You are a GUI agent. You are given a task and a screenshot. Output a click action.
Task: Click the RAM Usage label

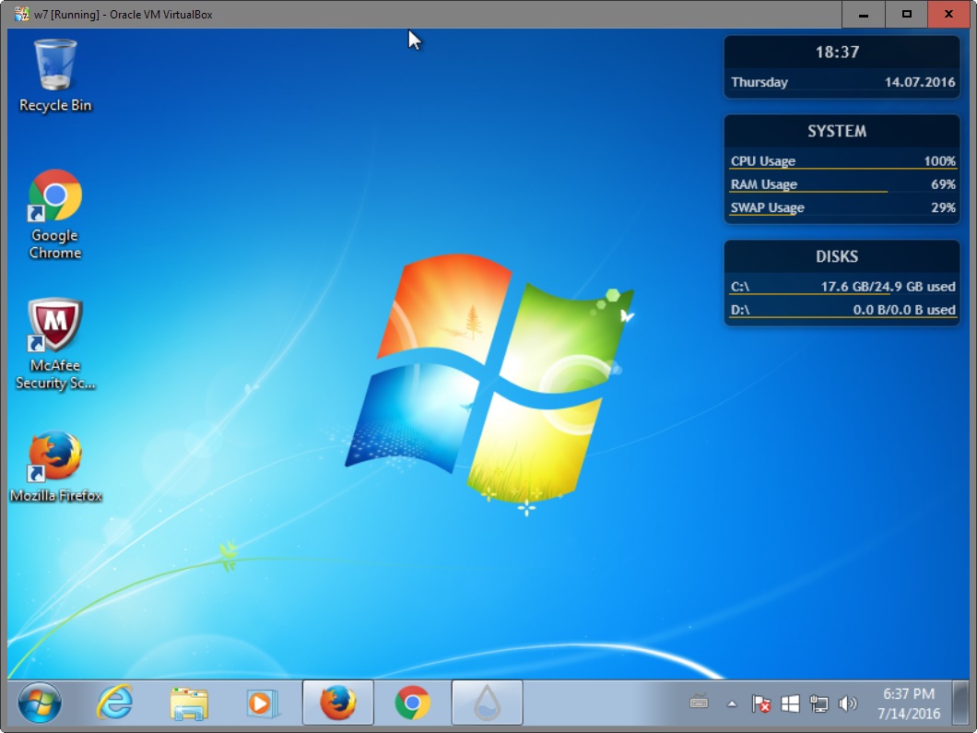(x=764, y=183)
